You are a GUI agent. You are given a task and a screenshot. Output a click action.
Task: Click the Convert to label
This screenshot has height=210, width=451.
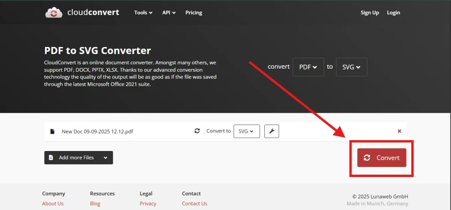tap(218, 131)
